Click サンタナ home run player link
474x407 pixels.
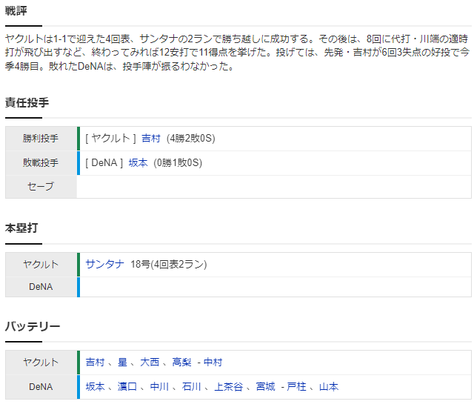click(104, 264)
